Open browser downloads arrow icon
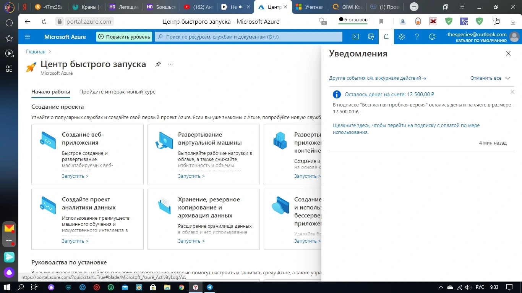This screenshot has height=293, width=522. (x=513, y=21)
